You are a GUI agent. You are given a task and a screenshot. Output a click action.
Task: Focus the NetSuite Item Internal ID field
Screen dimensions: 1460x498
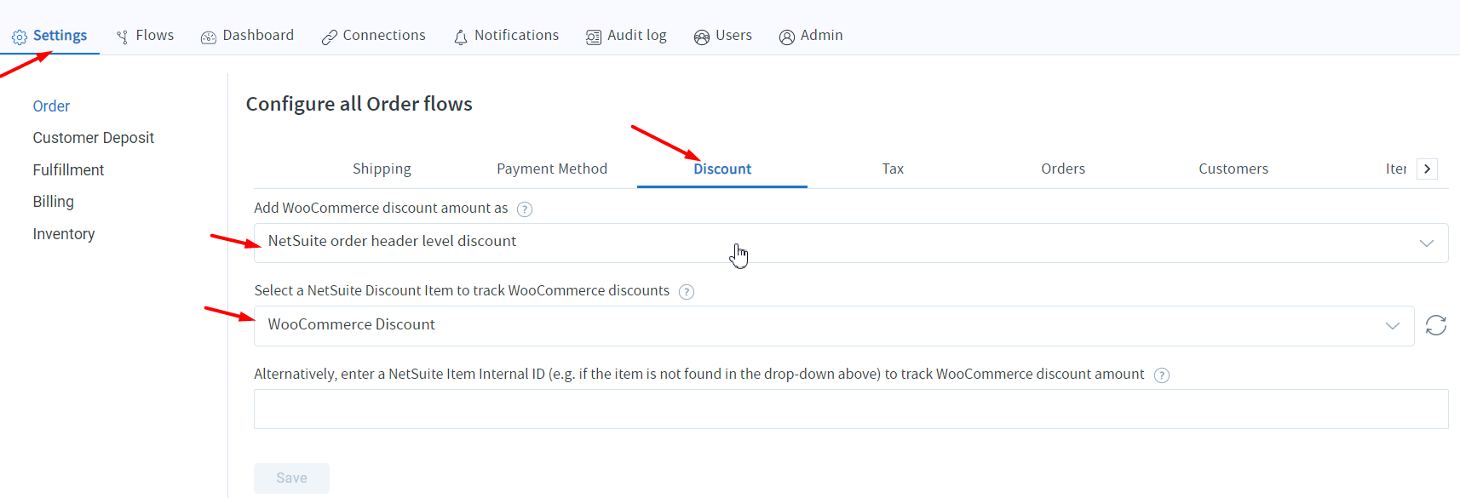point(851,409)
